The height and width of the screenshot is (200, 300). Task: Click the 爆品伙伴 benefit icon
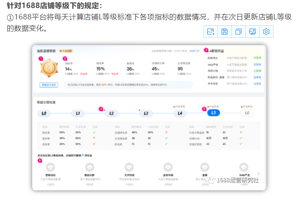pyautogui.click(x=89, y=167)
